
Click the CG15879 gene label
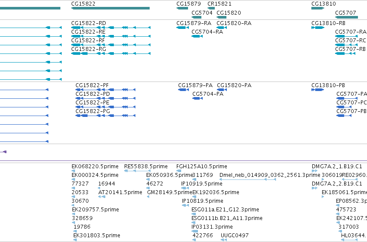tap(188, 4)
